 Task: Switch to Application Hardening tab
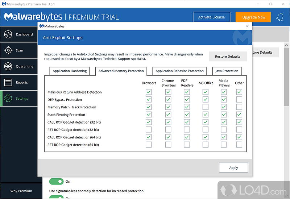point(70,71)
